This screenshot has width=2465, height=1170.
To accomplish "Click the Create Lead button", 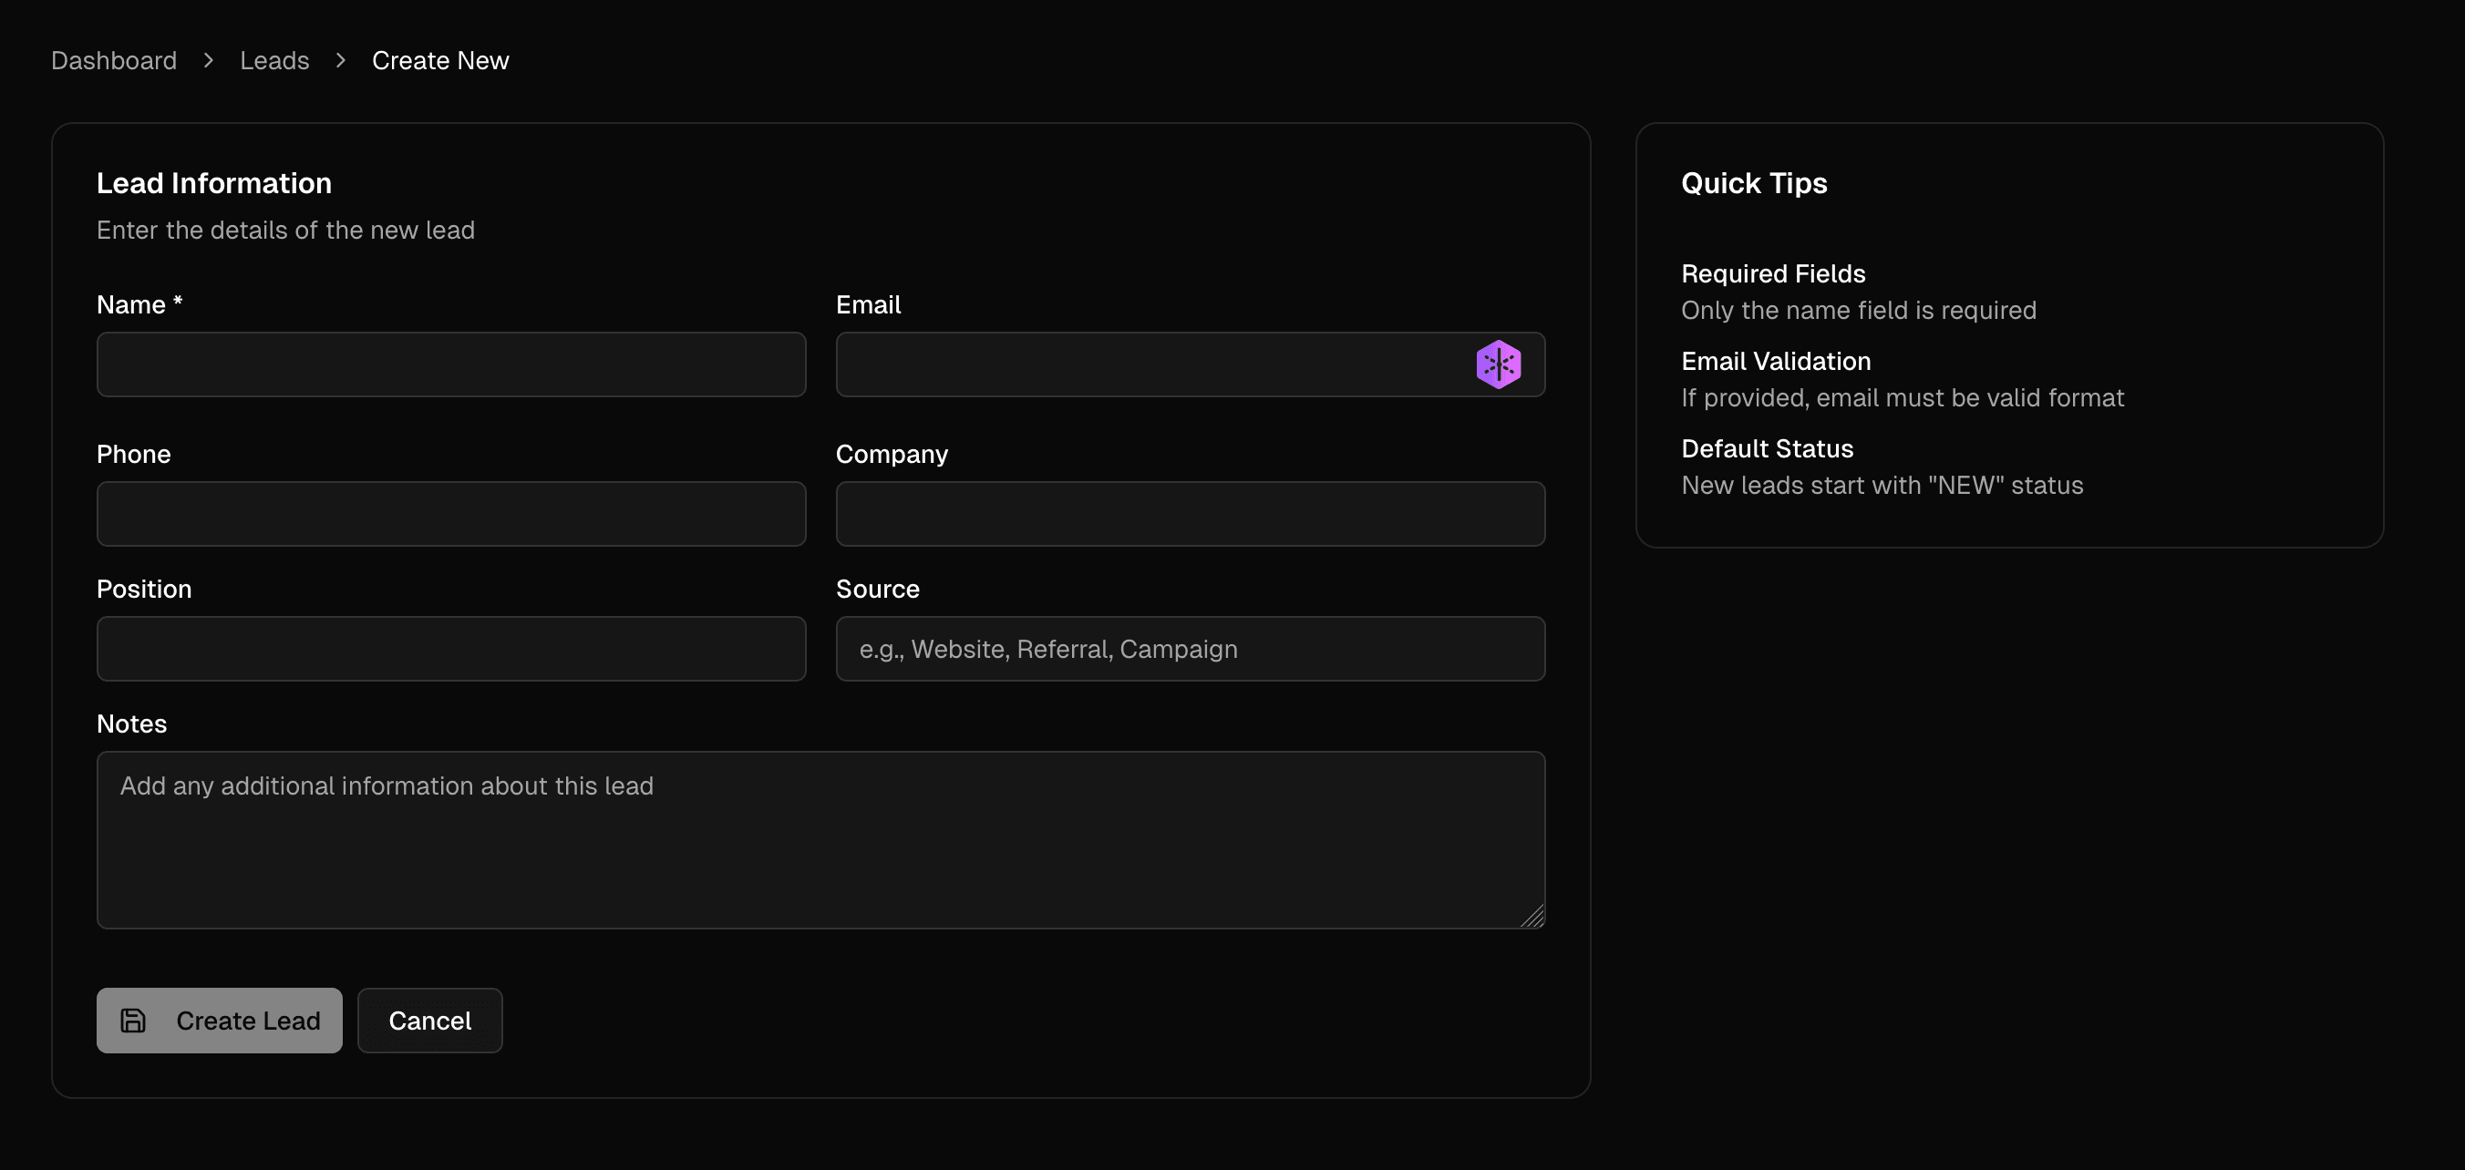I will 219,1020.
